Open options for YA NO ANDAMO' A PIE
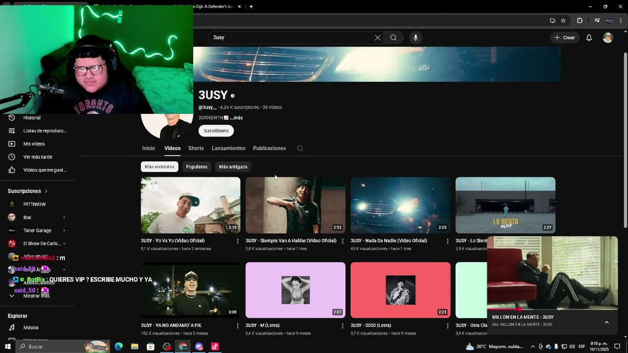This screenshot has height=353, width=628. coord(237,326)
